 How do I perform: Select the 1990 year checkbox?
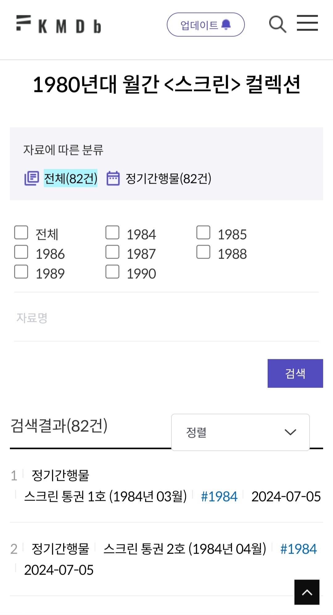pos(112,272)
